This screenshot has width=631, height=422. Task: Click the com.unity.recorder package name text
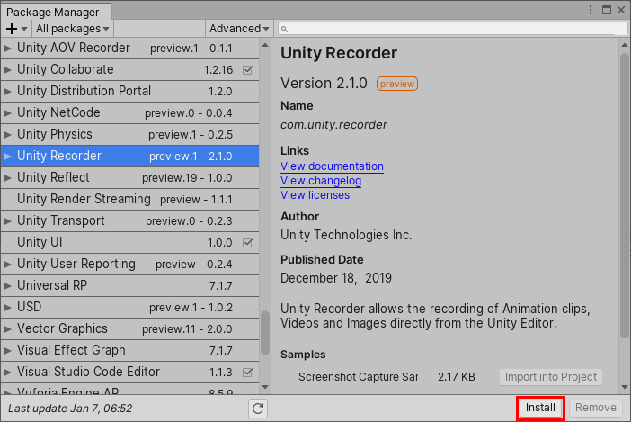333,125
